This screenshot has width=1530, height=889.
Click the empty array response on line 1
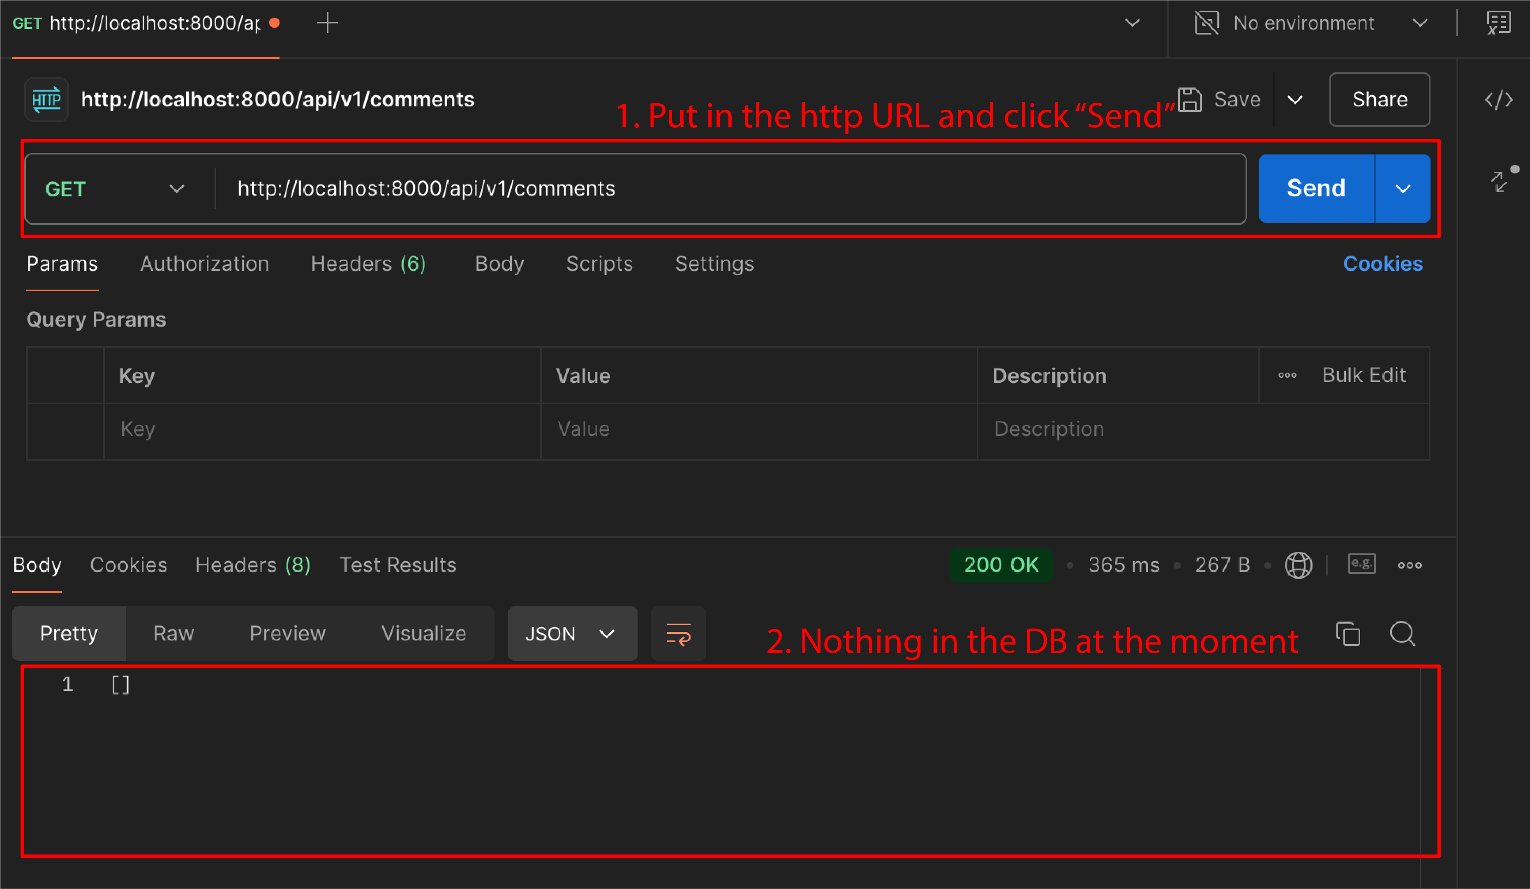pos(120,684)
